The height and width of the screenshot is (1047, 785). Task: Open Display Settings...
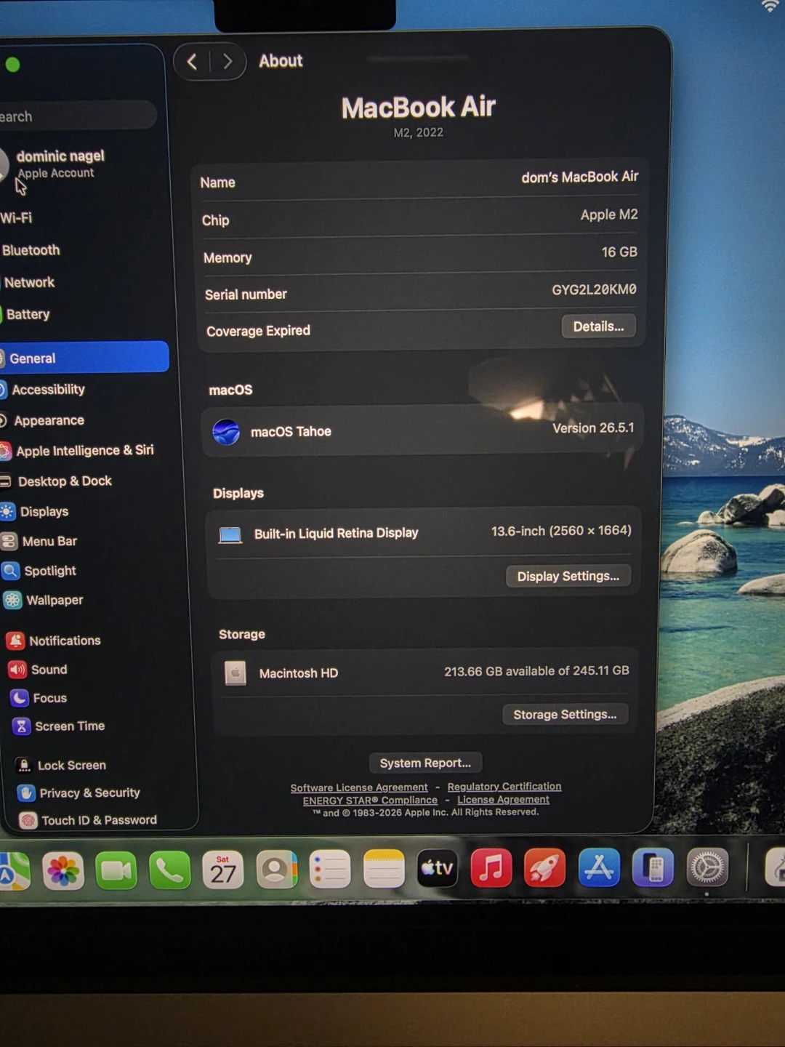(568, 576)
